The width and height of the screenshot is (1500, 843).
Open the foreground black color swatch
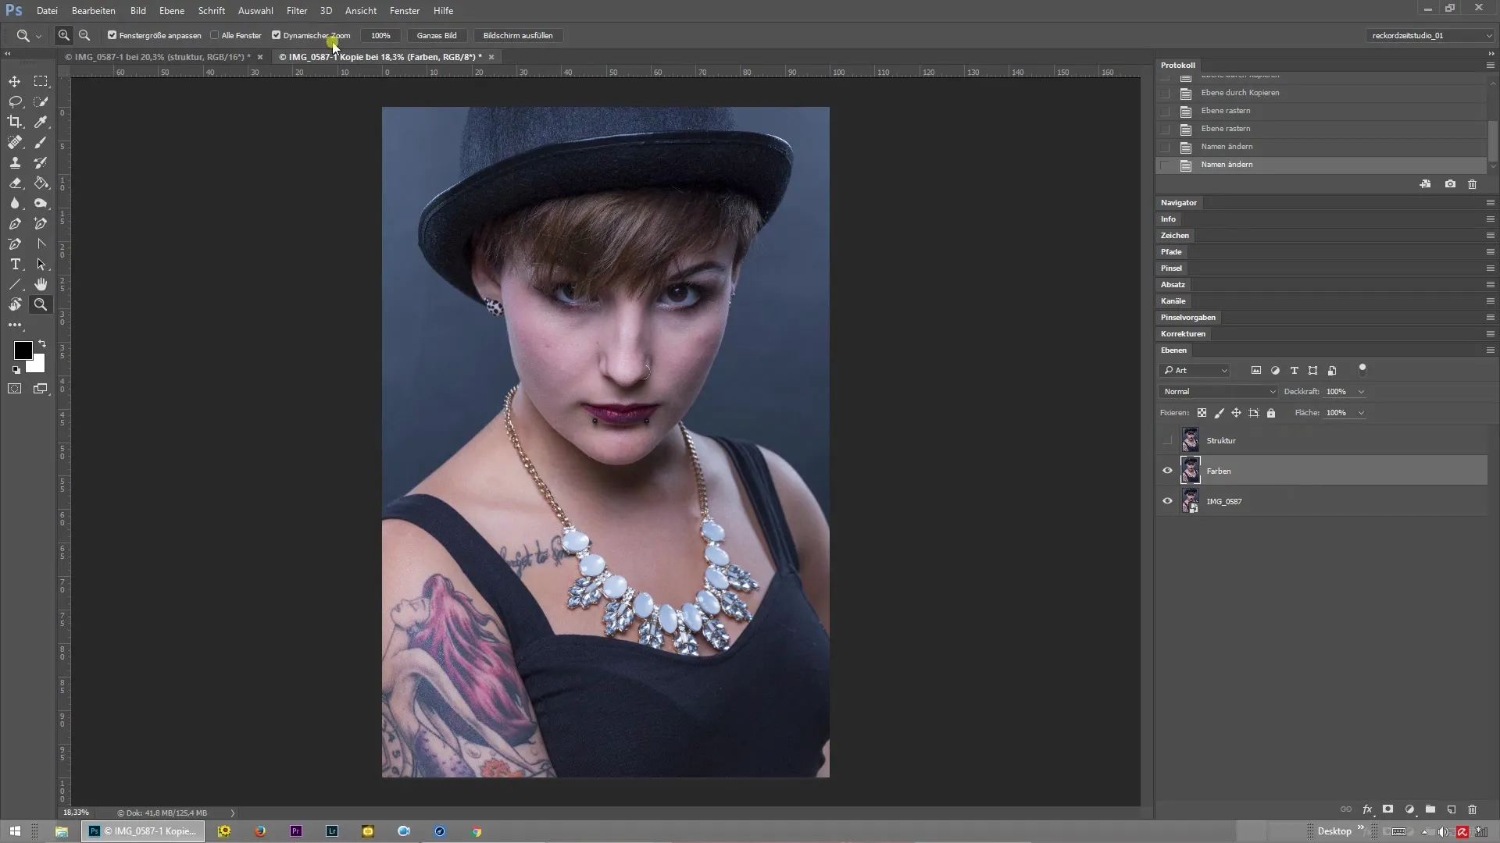[x=23, y=350]
